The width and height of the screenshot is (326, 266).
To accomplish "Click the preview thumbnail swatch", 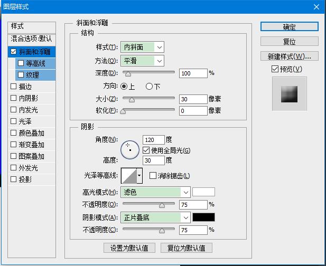I will (289, 93).
